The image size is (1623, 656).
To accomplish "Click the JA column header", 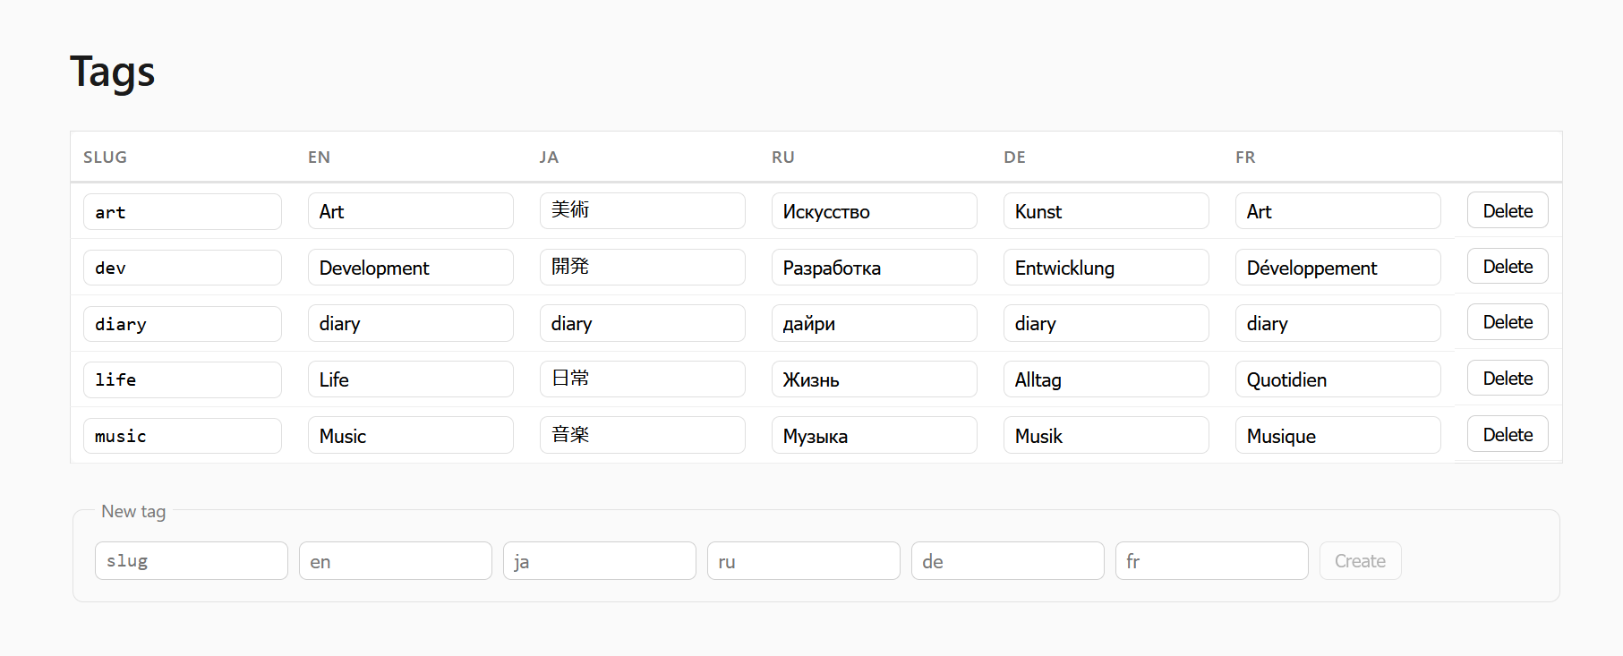I will (549, 157).
